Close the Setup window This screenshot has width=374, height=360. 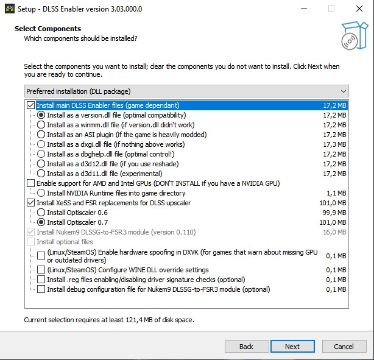point(359,9)
